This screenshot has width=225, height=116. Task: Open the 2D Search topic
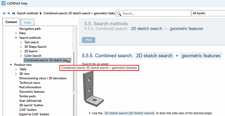[31, 51]
